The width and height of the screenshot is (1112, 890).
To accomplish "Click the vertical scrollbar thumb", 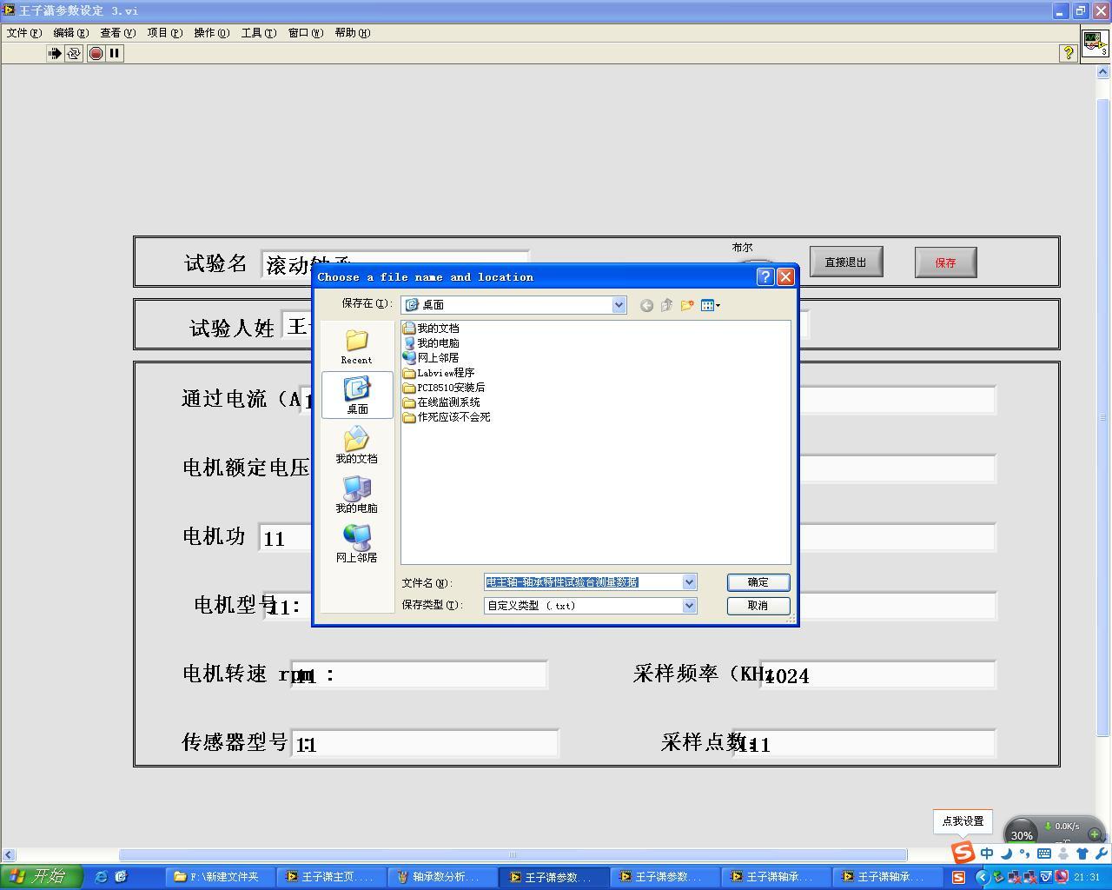I will click(1104, 417).
